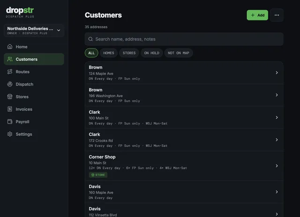Viewport: 300px width, 217px height.
Task: Open Stores section label
Action: tap(22, 97)
